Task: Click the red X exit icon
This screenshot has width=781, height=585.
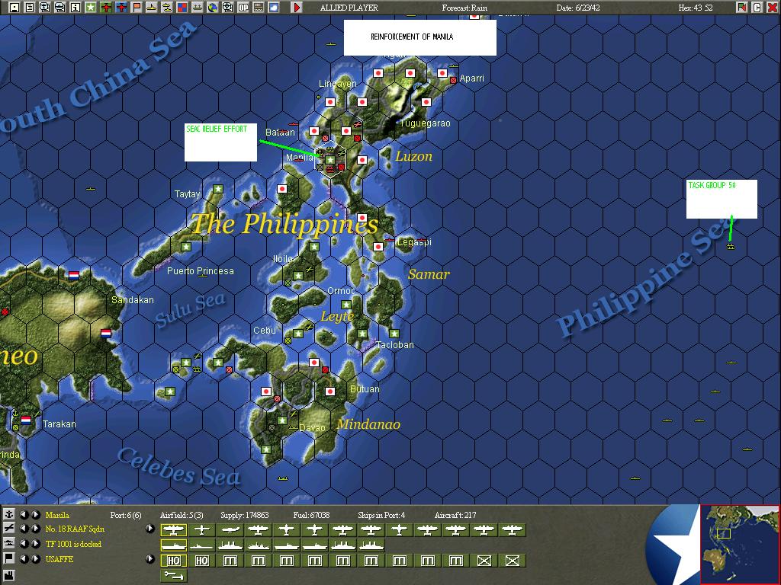Action: (772, 8)
